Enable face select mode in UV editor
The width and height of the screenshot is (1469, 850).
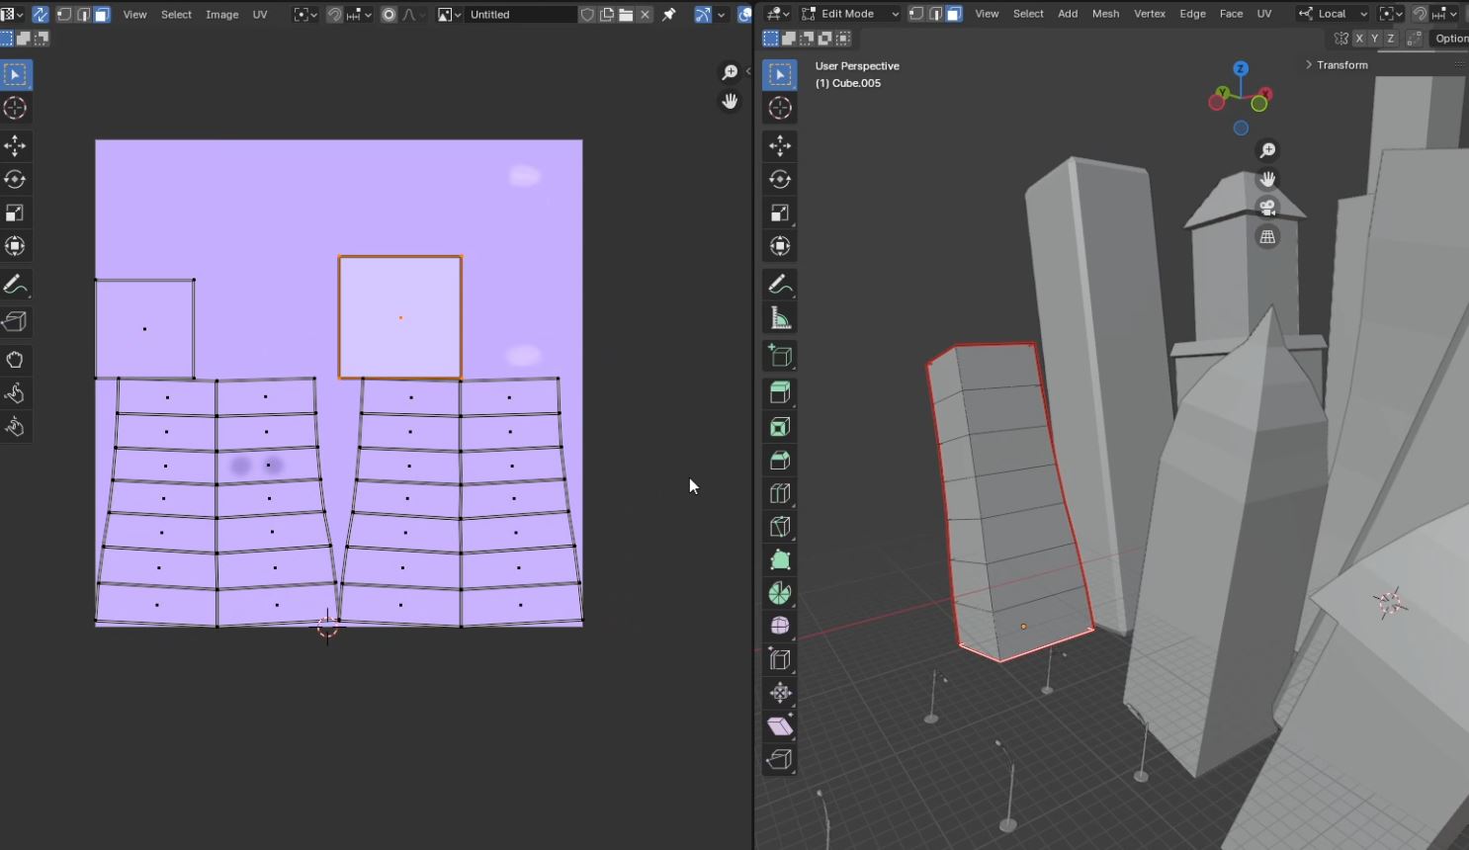(x=102, y=15)
